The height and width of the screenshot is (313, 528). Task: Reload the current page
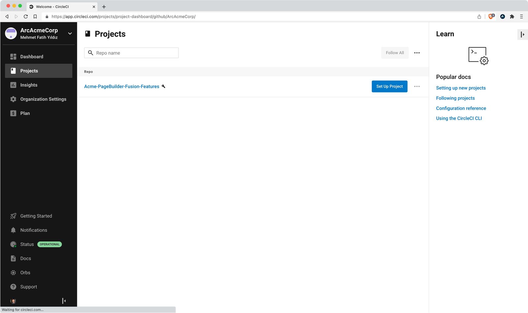[x=26, y=16]
